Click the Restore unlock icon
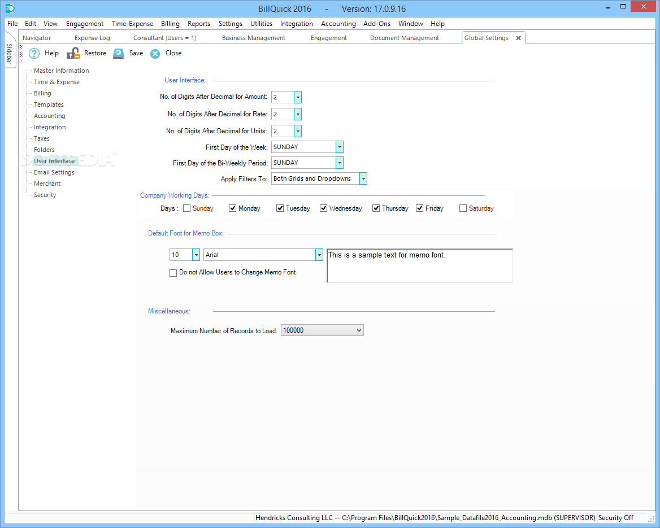This screenshot has height=528, width=660. [x=73, y=54]
